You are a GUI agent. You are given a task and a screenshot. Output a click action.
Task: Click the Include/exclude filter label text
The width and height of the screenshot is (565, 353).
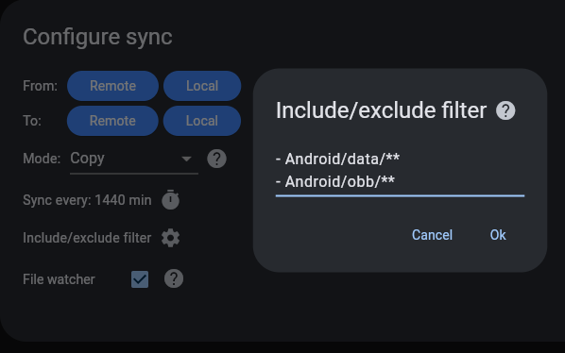87,238
